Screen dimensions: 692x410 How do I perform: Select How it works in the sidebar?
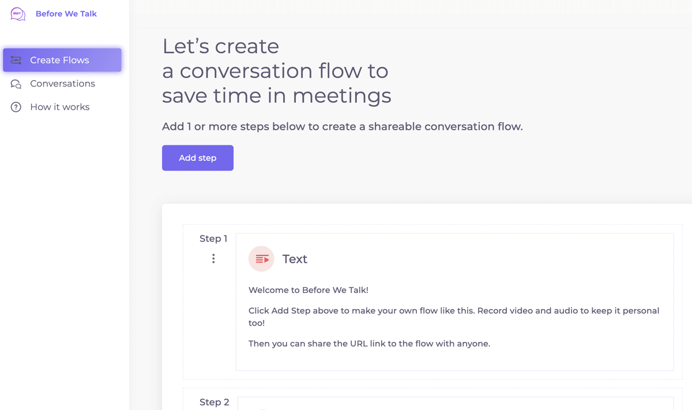60,107
